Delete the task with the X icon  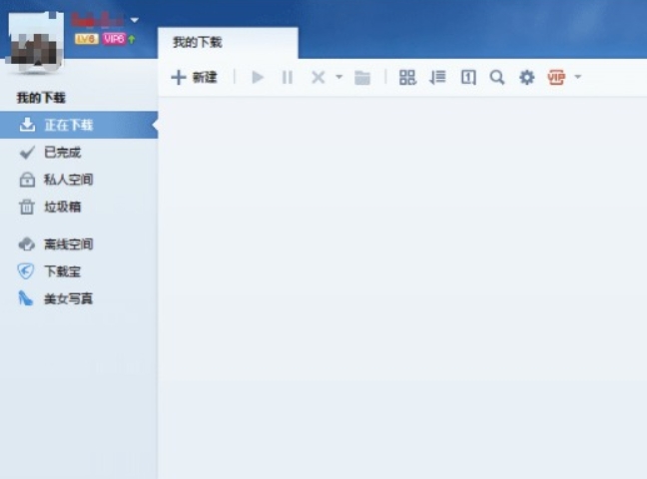[319, 77]
